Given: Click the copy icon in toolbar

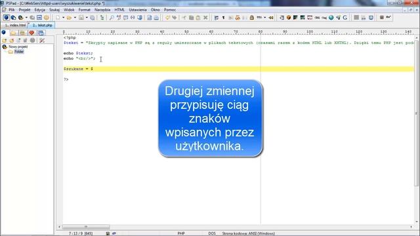Looking at the screenshot, I should (191, 18).
